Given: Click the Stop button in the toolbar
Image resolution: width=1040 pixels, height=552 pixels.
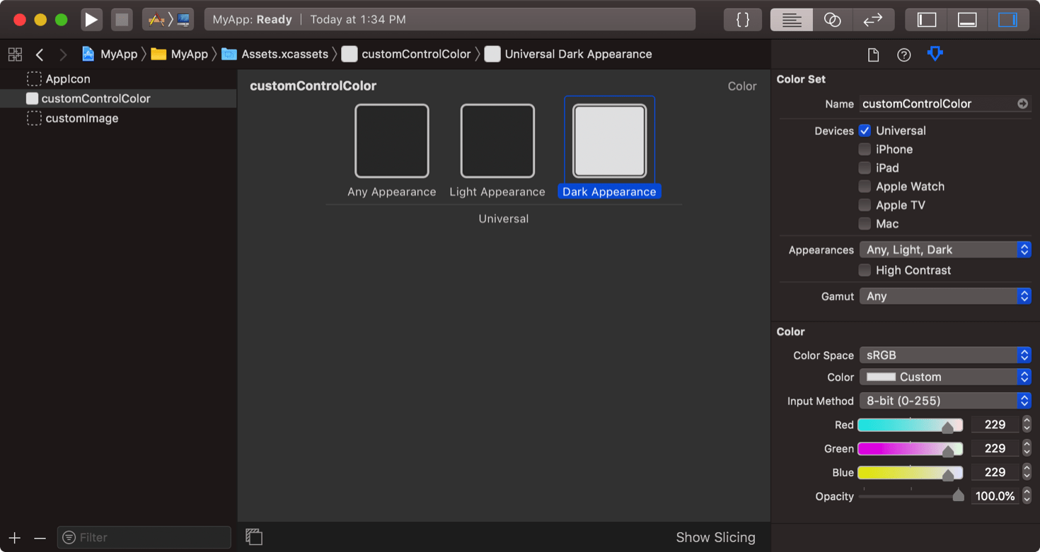Looking at the screenshot, I should point(122,19).
